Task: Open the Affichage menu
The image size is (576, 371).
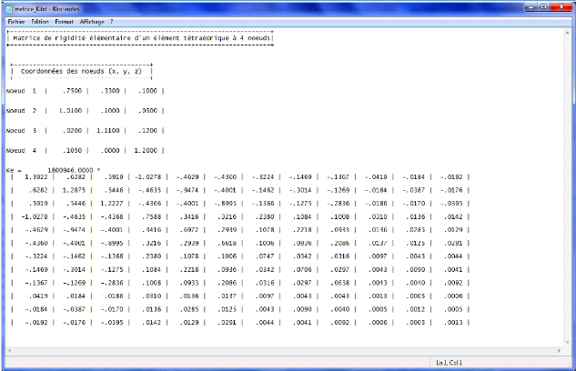Action: [91, 20]
